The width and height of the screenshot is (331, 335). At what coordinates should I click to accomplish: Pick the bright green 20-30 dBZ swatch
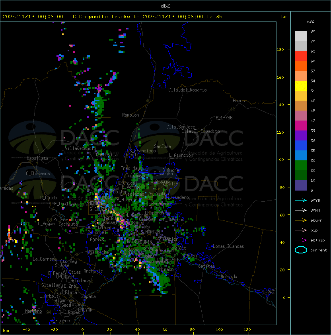[x=301, y=166]
